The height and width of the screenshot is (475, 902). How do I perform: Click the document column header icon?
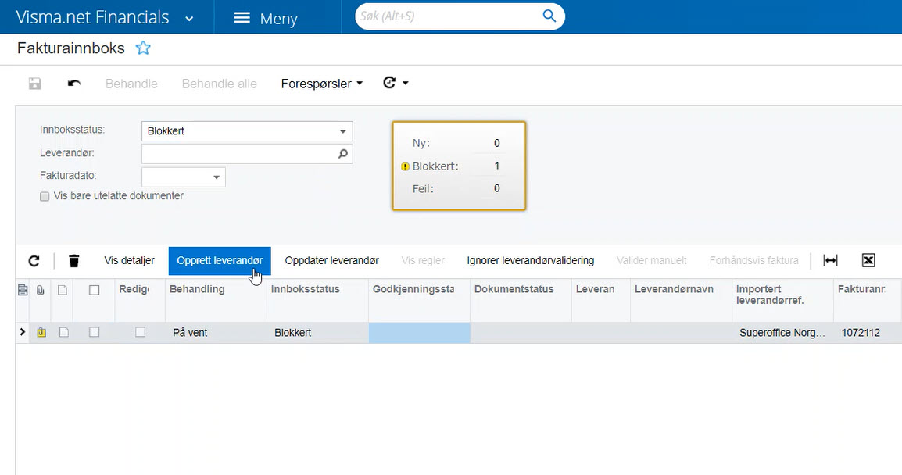(x=63, y=290)
